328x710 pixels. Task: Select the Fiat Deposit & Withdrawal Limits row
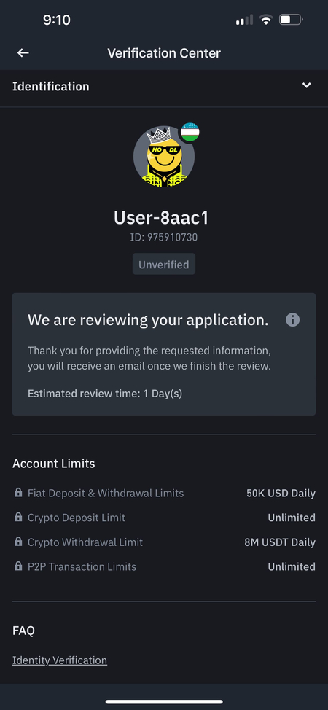(x=164, y=493)
